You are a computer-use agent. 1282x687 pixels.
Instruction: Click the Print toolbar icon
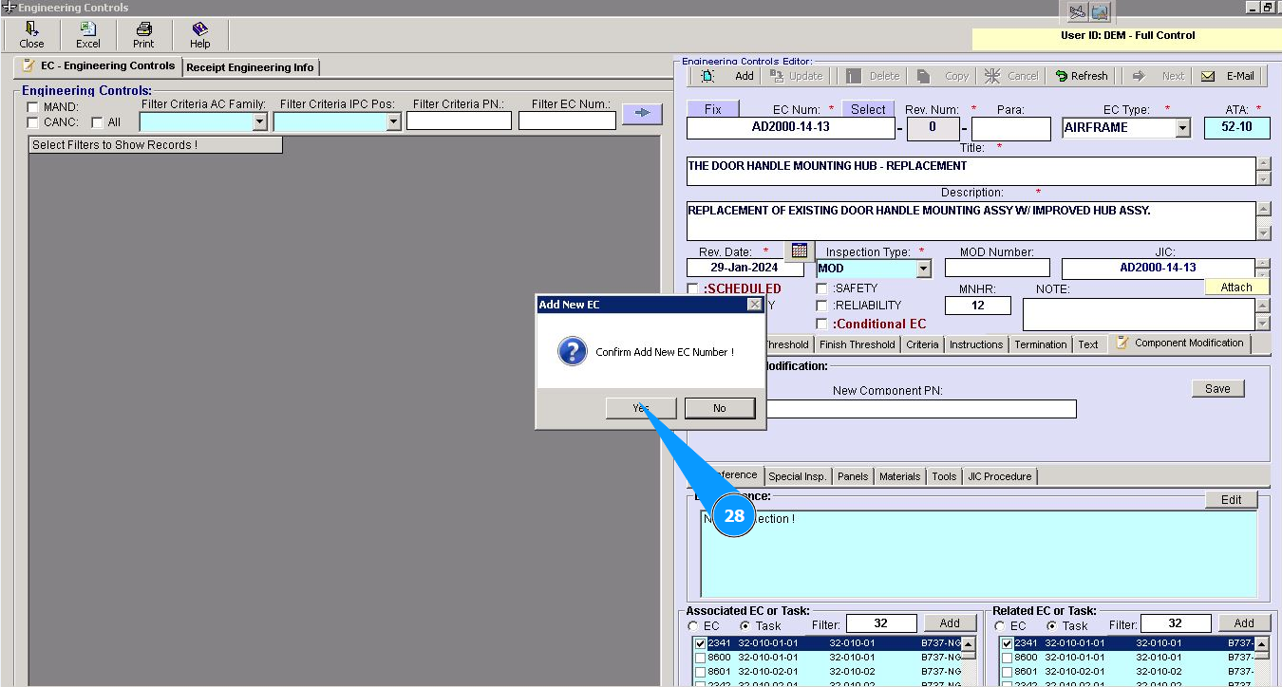pos(143,35)
